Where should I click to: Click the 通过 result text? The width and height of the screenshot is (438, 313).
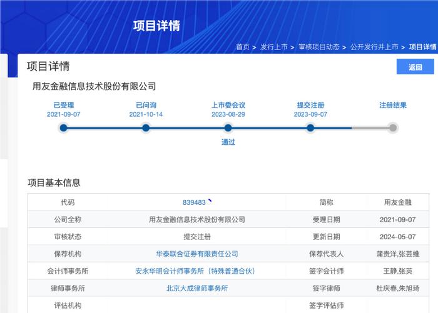point(228,142)
